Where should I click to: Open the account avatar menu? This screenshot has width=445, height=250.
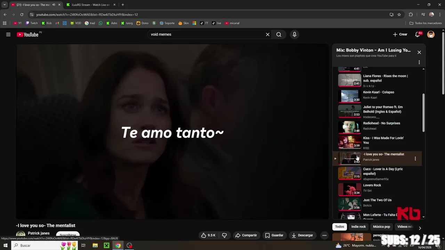tap(431, 34)
